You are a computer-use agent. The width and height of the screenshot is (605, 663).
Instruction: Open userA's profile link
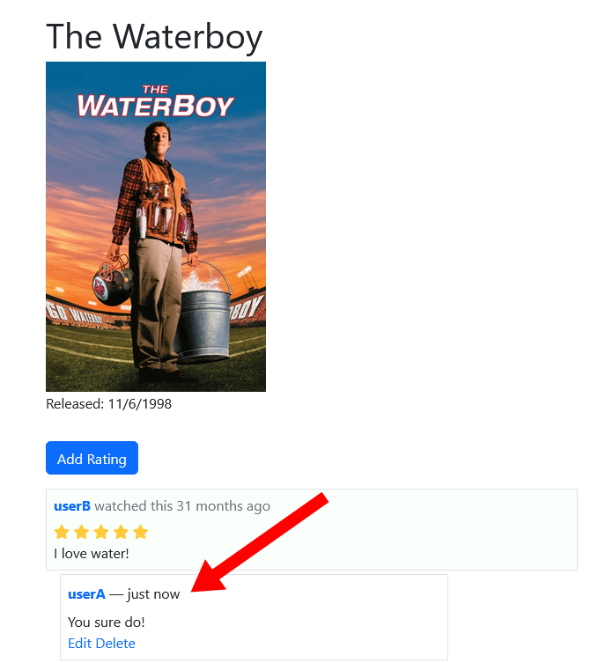point(86,594)
